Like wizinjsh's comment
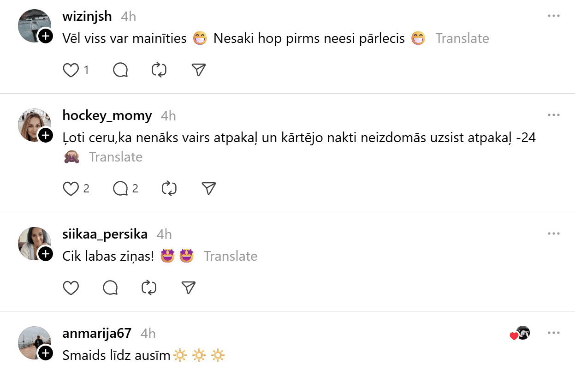Image resolution: width=575 pixels, height=365 pixels. point(71,70)
